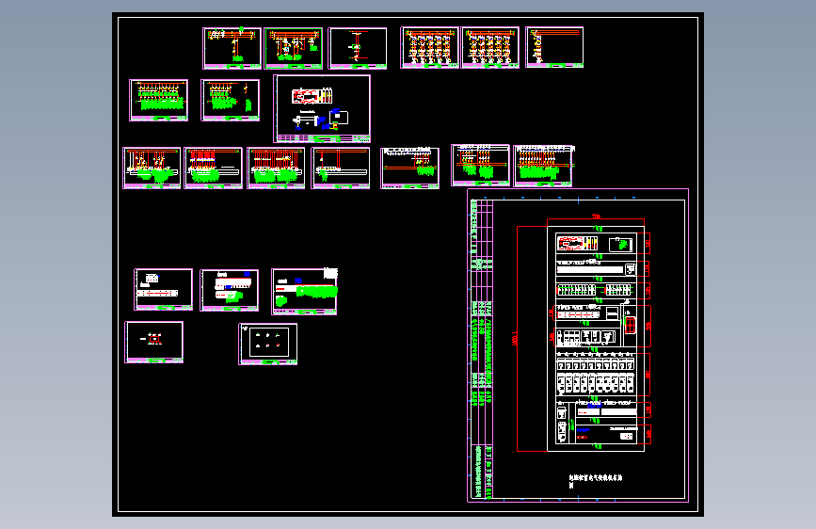
Task: Select the fourth third-row sheet with sparse red lines
Action: pos(341,168)
